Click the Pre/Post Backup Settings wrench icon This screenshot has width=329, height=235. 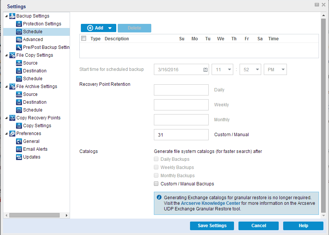(19, 47)
